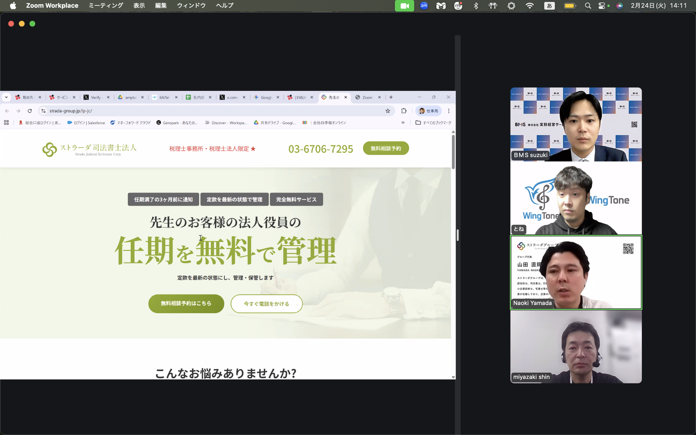Image resolution: width=696 pixels, height=435 pixels.
Task: Click the 今すぐ電話をかける button
Action: click(x=266, y=304)
